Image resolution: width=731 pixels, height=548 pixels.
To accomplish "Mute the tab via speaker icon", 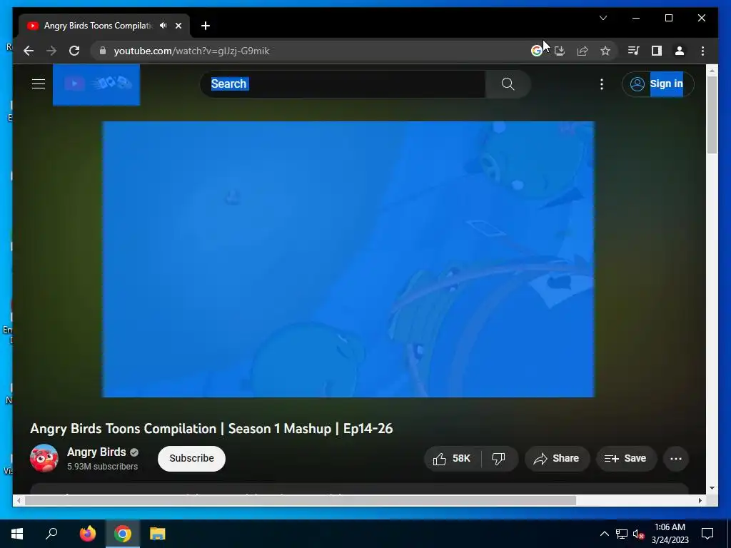I will (163, 26).
